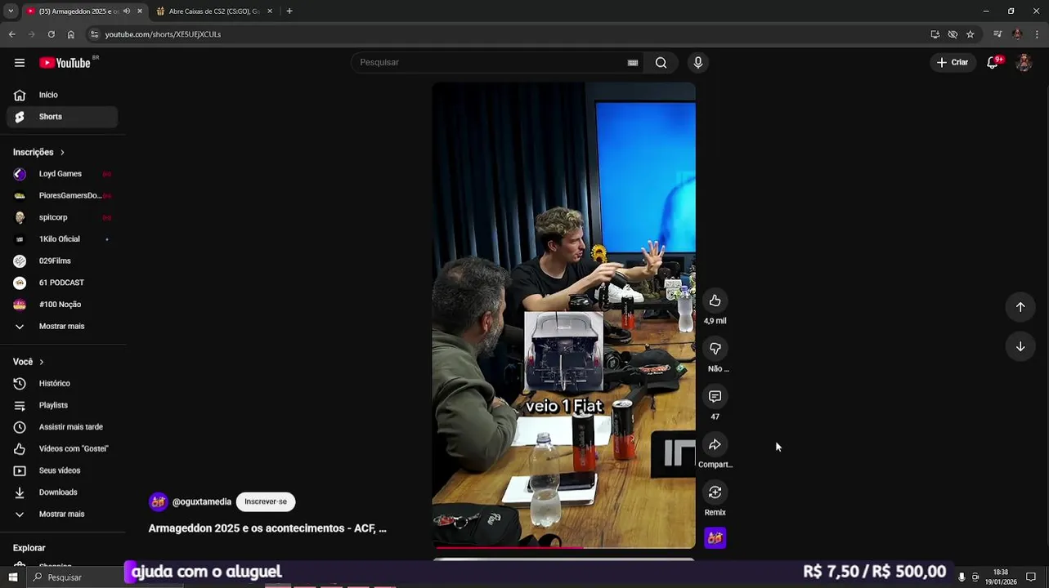Open Playlists in the sidebar

click(x=62, y=405)
